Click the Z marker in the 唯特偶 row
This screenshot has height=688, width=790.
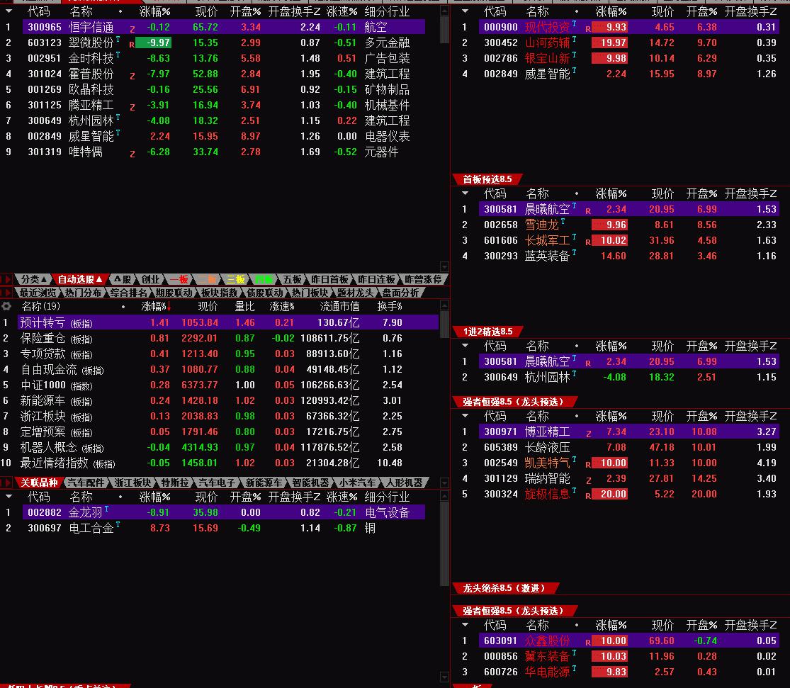point(132,154)
